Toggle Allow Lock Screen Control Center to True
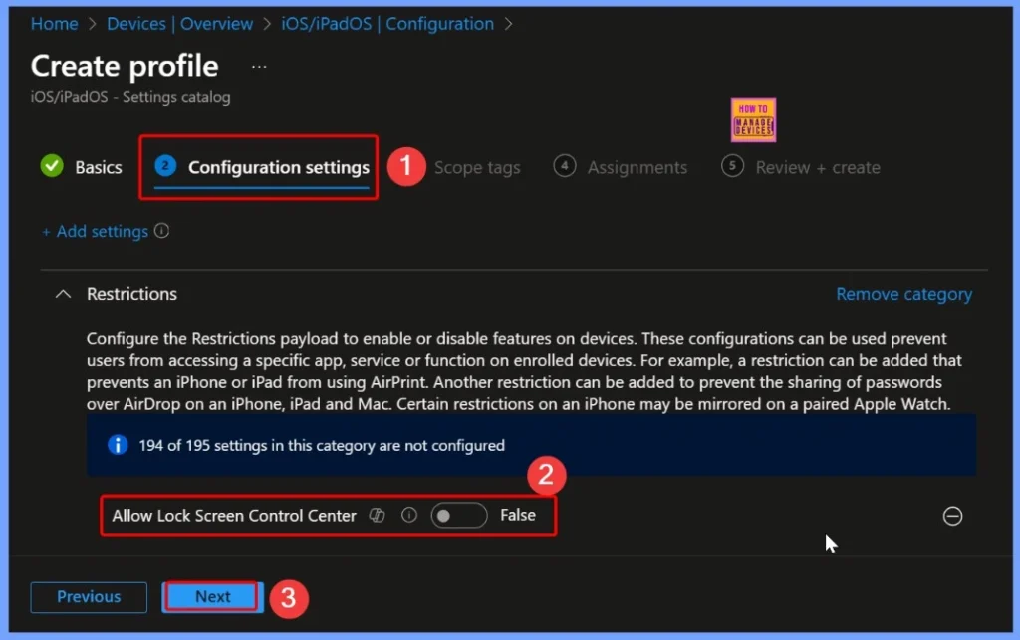Viewport: 1020px width, 640px height. 458,515
